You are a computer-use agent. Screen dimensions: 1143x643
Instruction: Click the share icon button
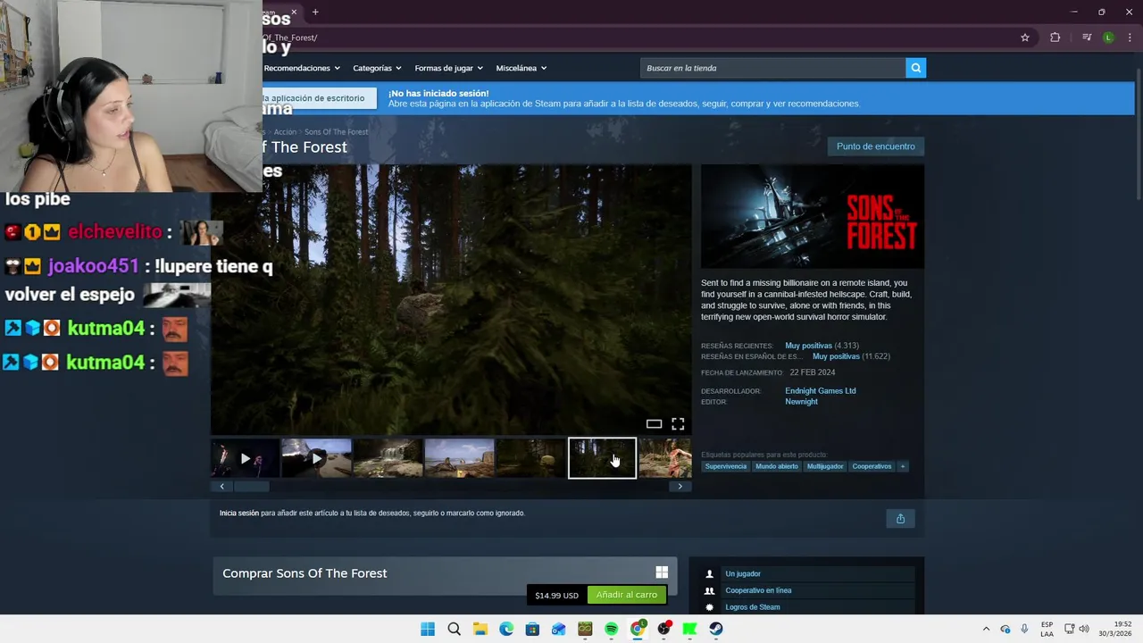pos(900,519)
